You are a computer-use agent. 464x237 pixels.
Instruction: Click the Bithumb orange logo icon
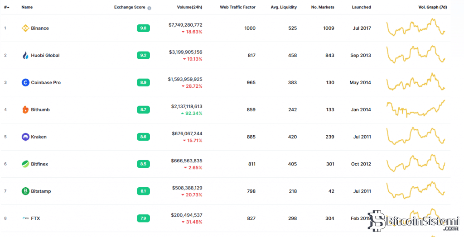pos(25,109)
